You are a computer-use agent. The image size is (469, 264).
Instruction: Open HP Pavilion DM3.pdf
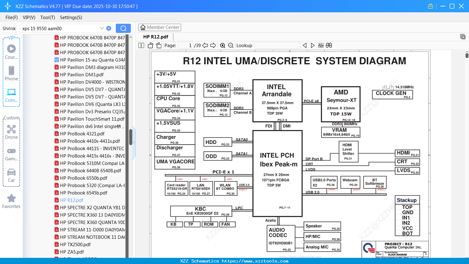82,74
